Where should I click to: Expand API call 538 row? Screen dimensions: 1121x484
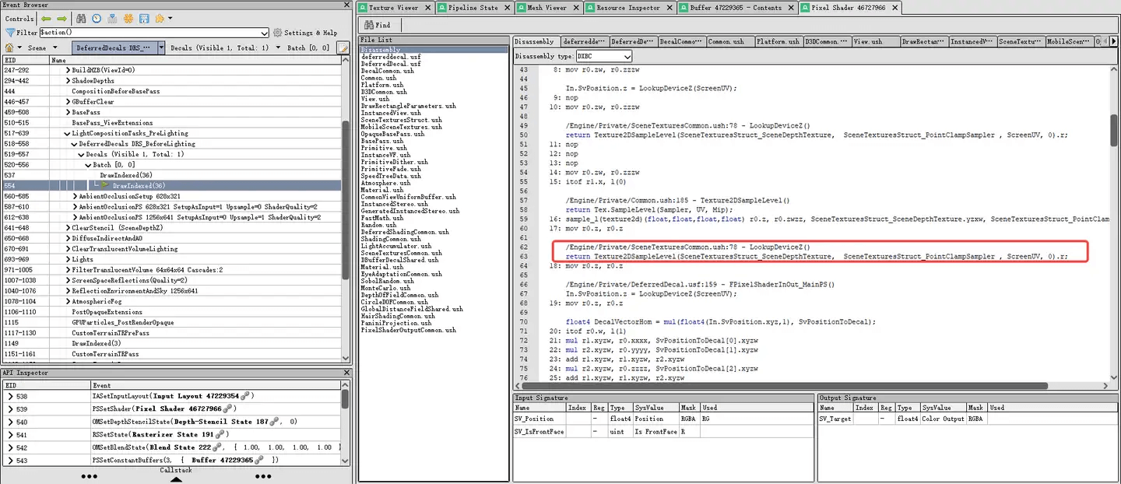click(10, 396)
